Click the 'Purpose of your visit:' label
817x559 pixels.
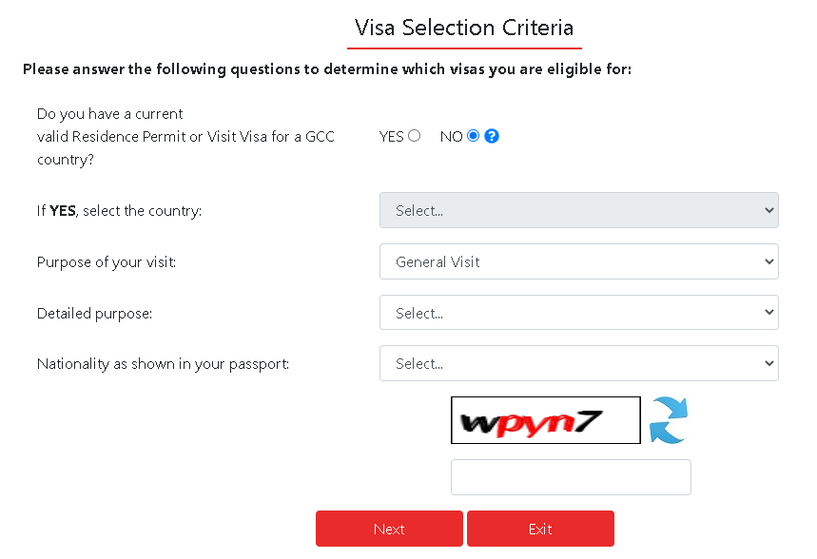tap(107, 262)
